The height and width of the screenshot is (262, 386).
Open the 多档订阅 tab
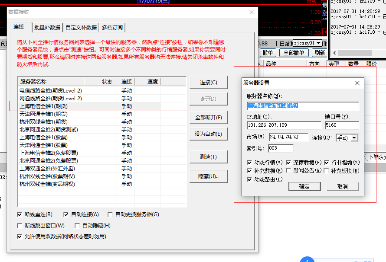[x=112, y=28]
